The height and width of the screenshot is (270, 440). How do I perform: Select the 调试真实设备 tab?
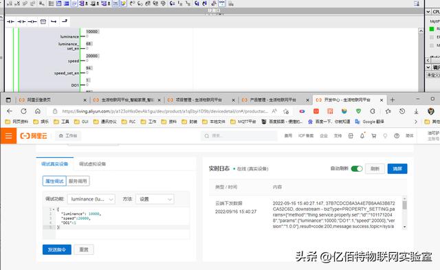55,164
